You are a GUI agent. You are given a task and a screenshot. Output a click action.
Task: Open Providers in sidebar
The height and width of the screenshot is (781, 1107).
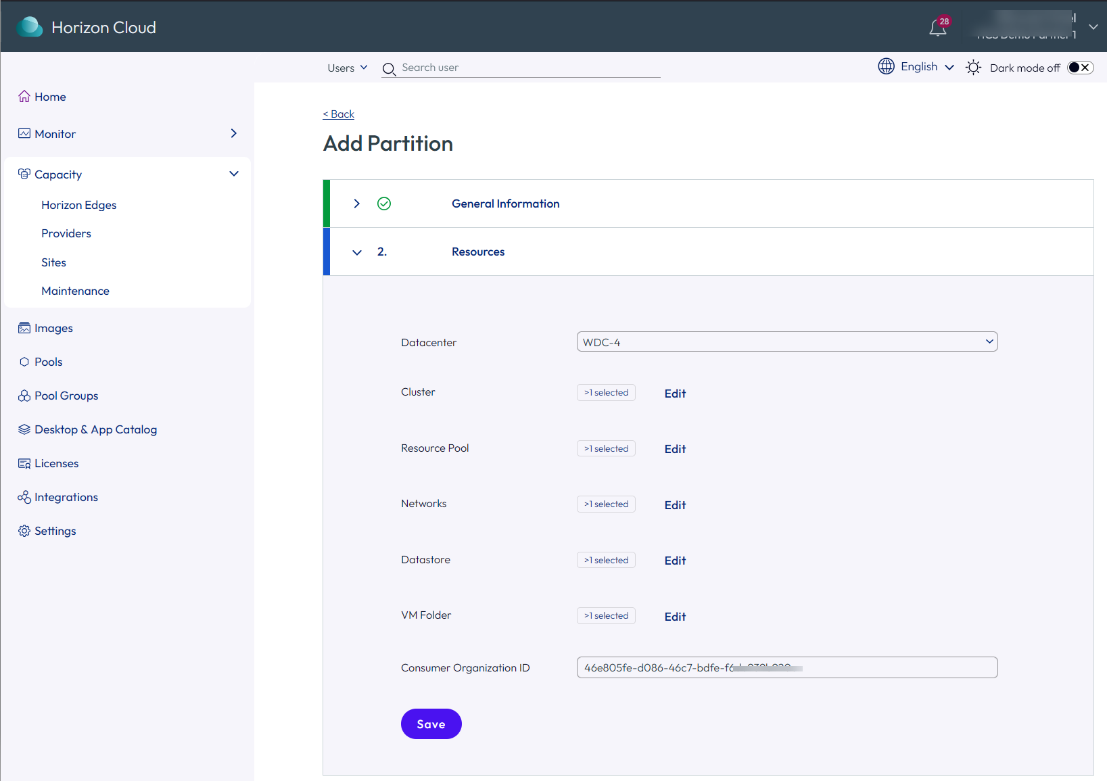pos(66,233)
